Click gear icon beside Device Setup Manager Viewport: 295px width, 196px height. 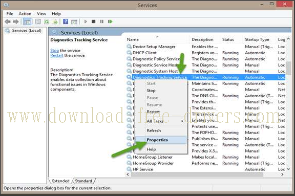click(129, 47)
